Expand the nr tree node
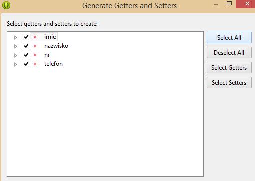 coord(16,55)
